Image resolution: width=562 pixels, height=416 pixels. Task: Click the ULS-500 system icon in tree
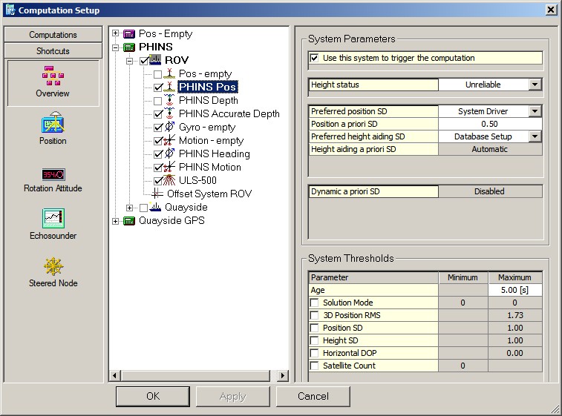(170, 181)
